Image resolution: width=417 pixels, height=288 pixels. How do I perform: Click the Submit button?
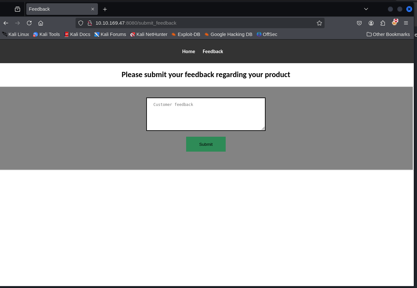point(206,144)
